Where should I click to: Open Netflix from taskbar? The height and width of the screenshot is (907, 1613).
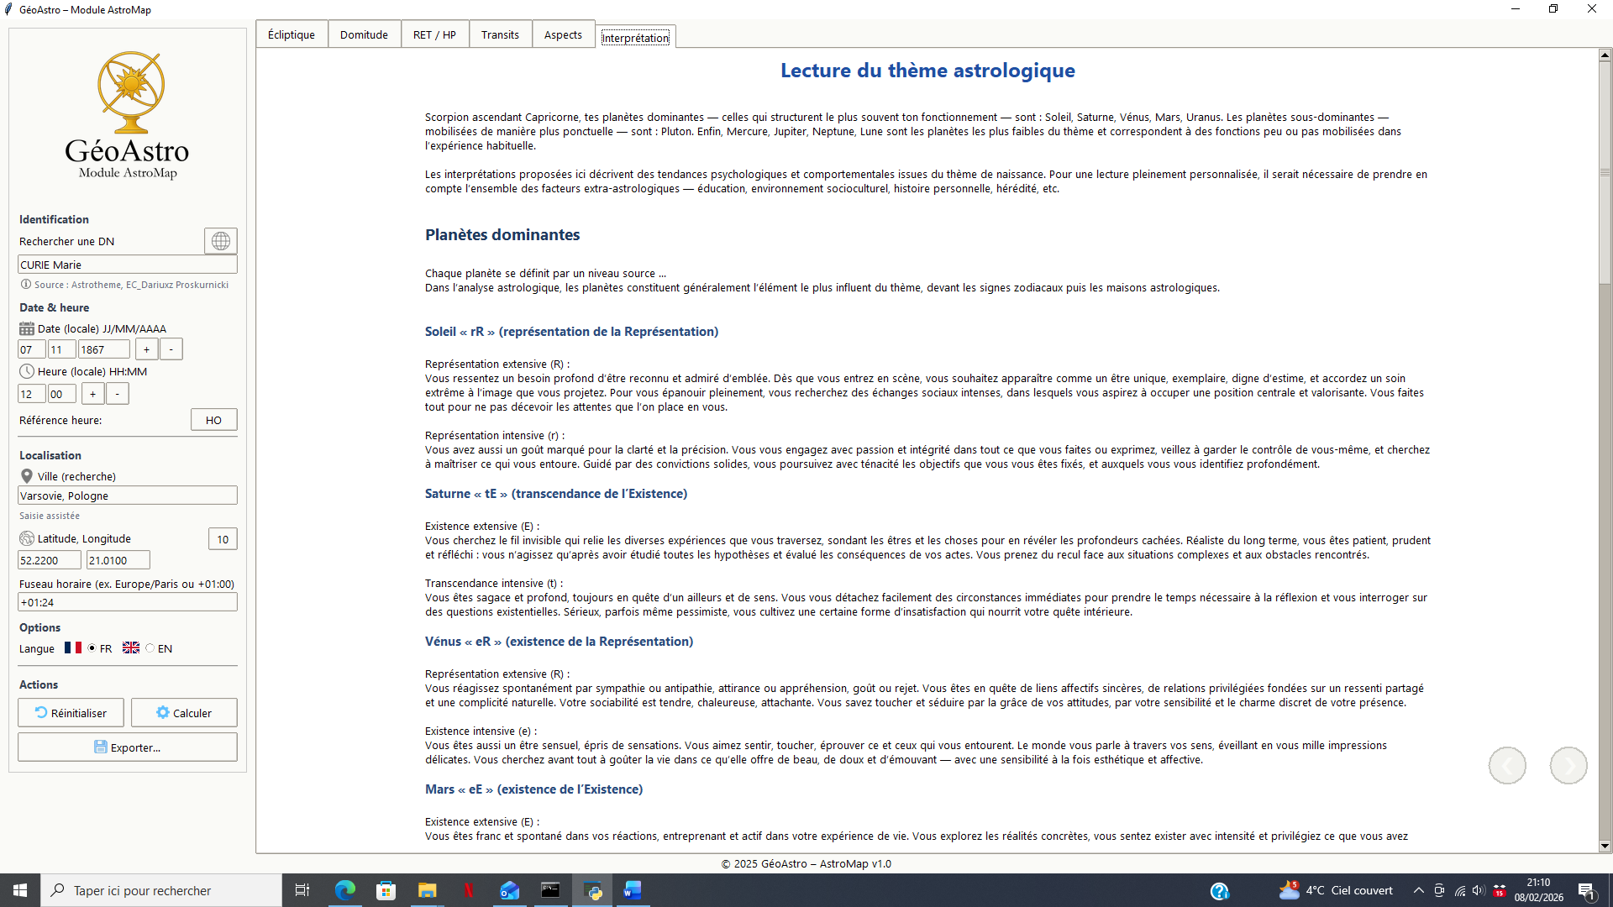point(468,890)
